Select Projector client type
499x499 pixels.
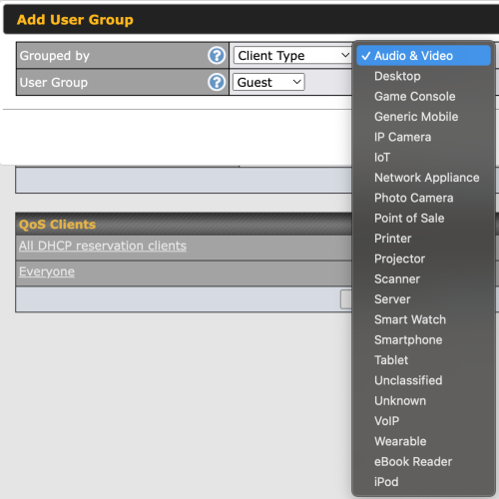coord(423,258)
